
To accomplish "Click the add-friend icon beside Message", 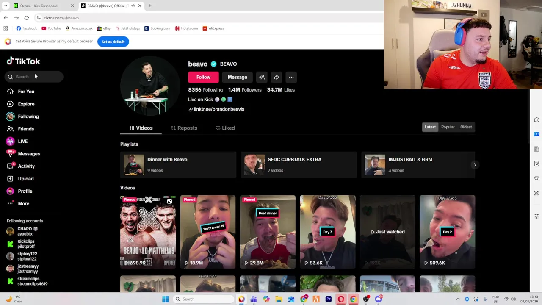I will [262, 77].
